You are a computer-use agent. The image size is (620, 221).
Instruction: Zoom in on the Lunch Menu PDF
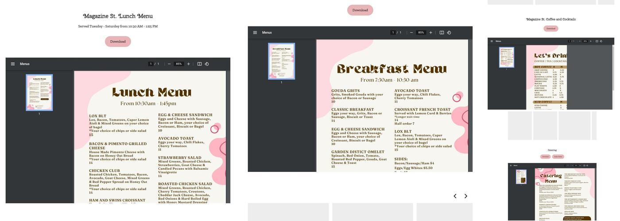point(189,64)
